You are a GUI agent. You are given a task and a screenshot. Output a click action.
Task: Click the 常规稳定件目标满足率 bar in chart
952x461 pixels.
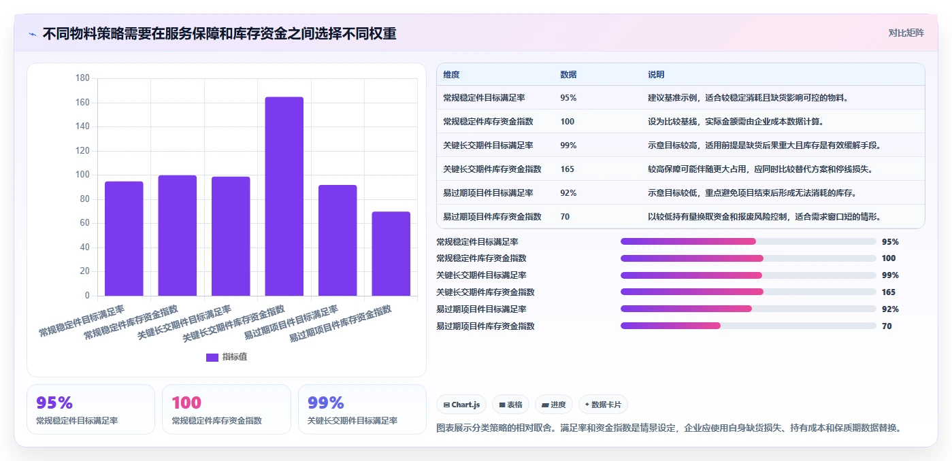[124, 239]
